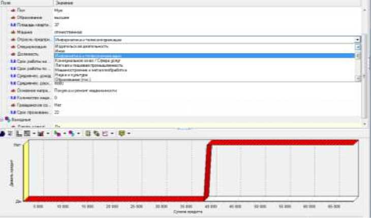Open the arrow next to green-magenta icon
371x218 pixels.
65,133
